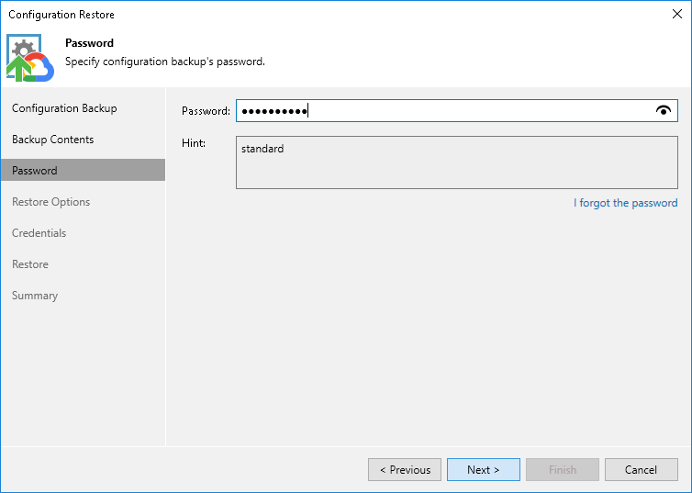
Task: Click the Hint box showing standard
Action: [x=457, y=162]
